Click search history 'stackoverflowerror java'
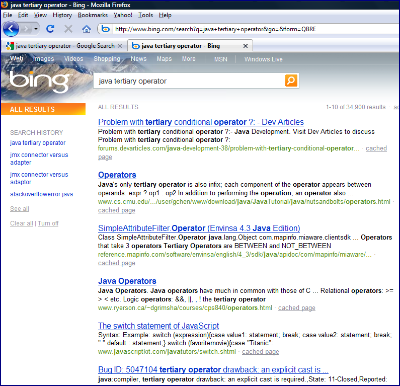Image resolution: width=400 pixels, height=386 pixels. pos(41,194)
